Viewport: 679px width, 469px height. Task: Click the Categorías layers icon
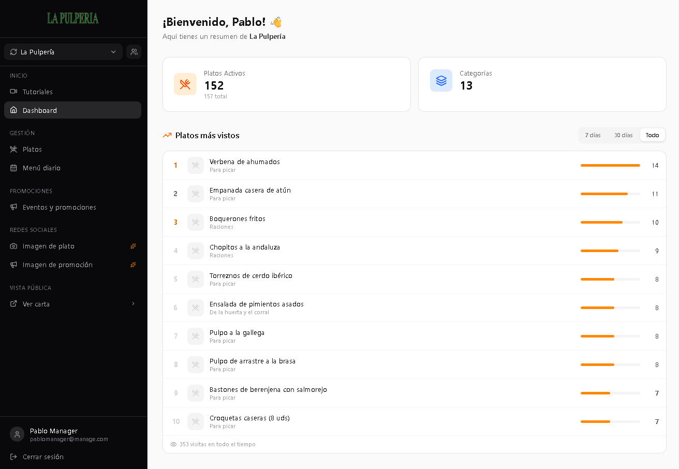click(x=441, y=81)
